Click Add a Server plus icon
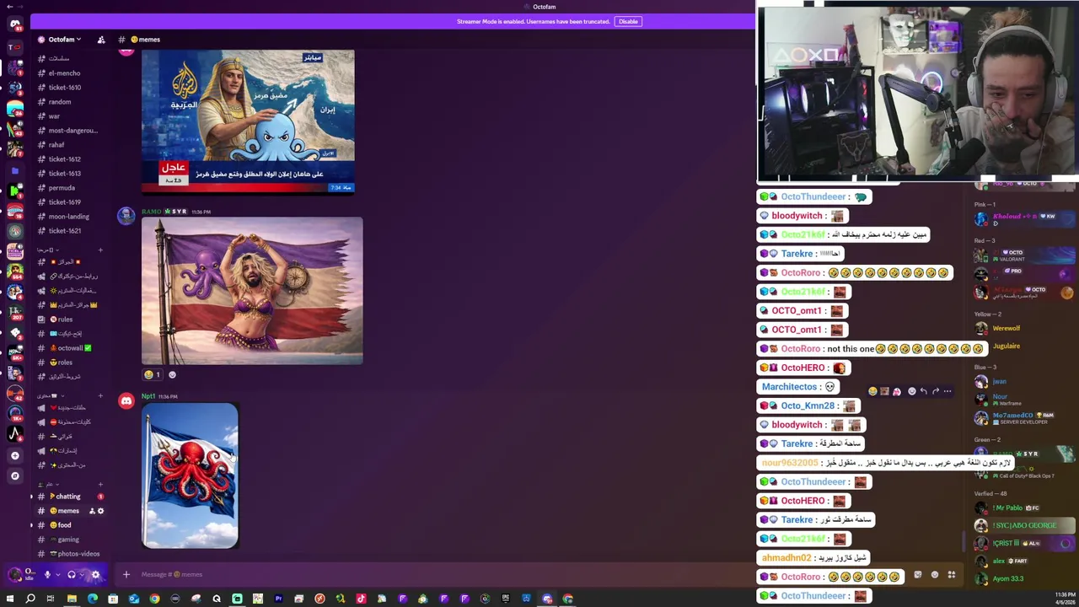 click(x=14, y=455)
